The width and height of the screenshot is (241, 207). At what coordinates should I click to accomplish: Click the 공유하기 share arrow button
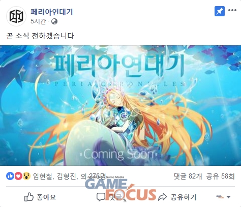[177, 197]
